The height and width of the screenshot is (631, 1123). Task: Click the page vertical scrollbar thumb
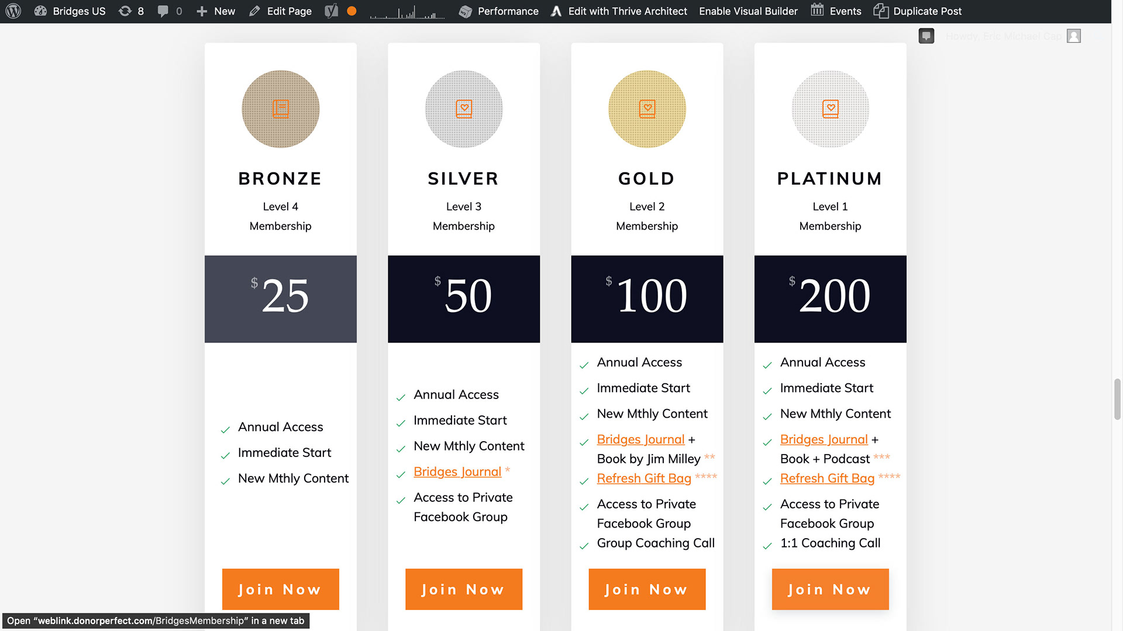point(1117,399)
